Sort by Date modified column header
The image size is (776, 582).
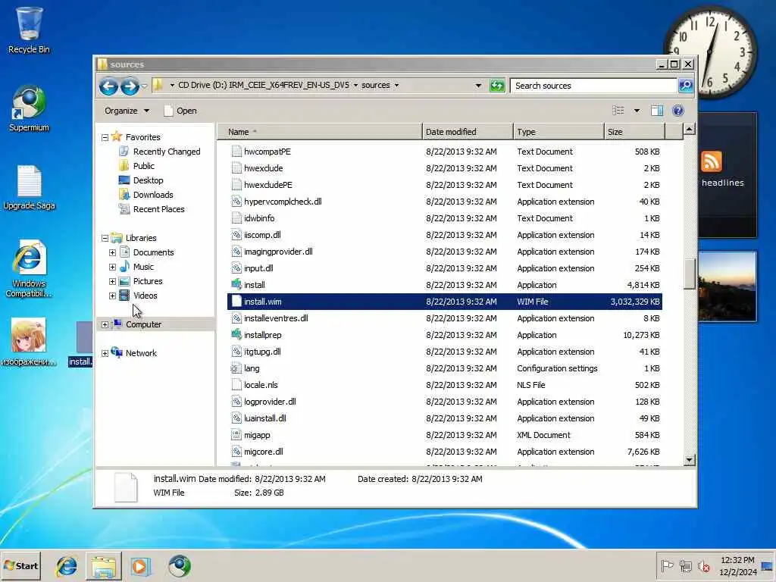pyautogui.click(x=468, y=132)
